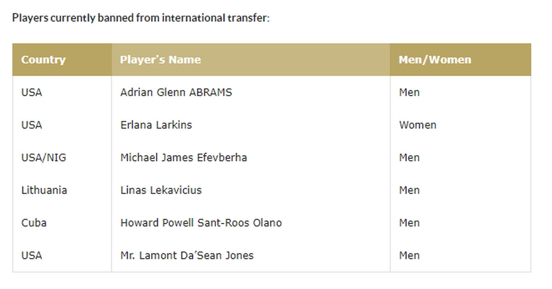Select the Erlana Larkins name cell
This screenshot has width=552, height=289.
pos(156,125)
